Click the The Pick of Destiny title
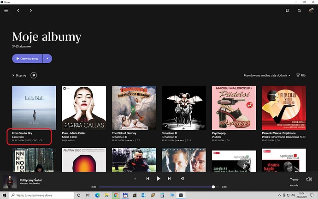Screen dimensions: 318x199 click(x=124, y=133)
